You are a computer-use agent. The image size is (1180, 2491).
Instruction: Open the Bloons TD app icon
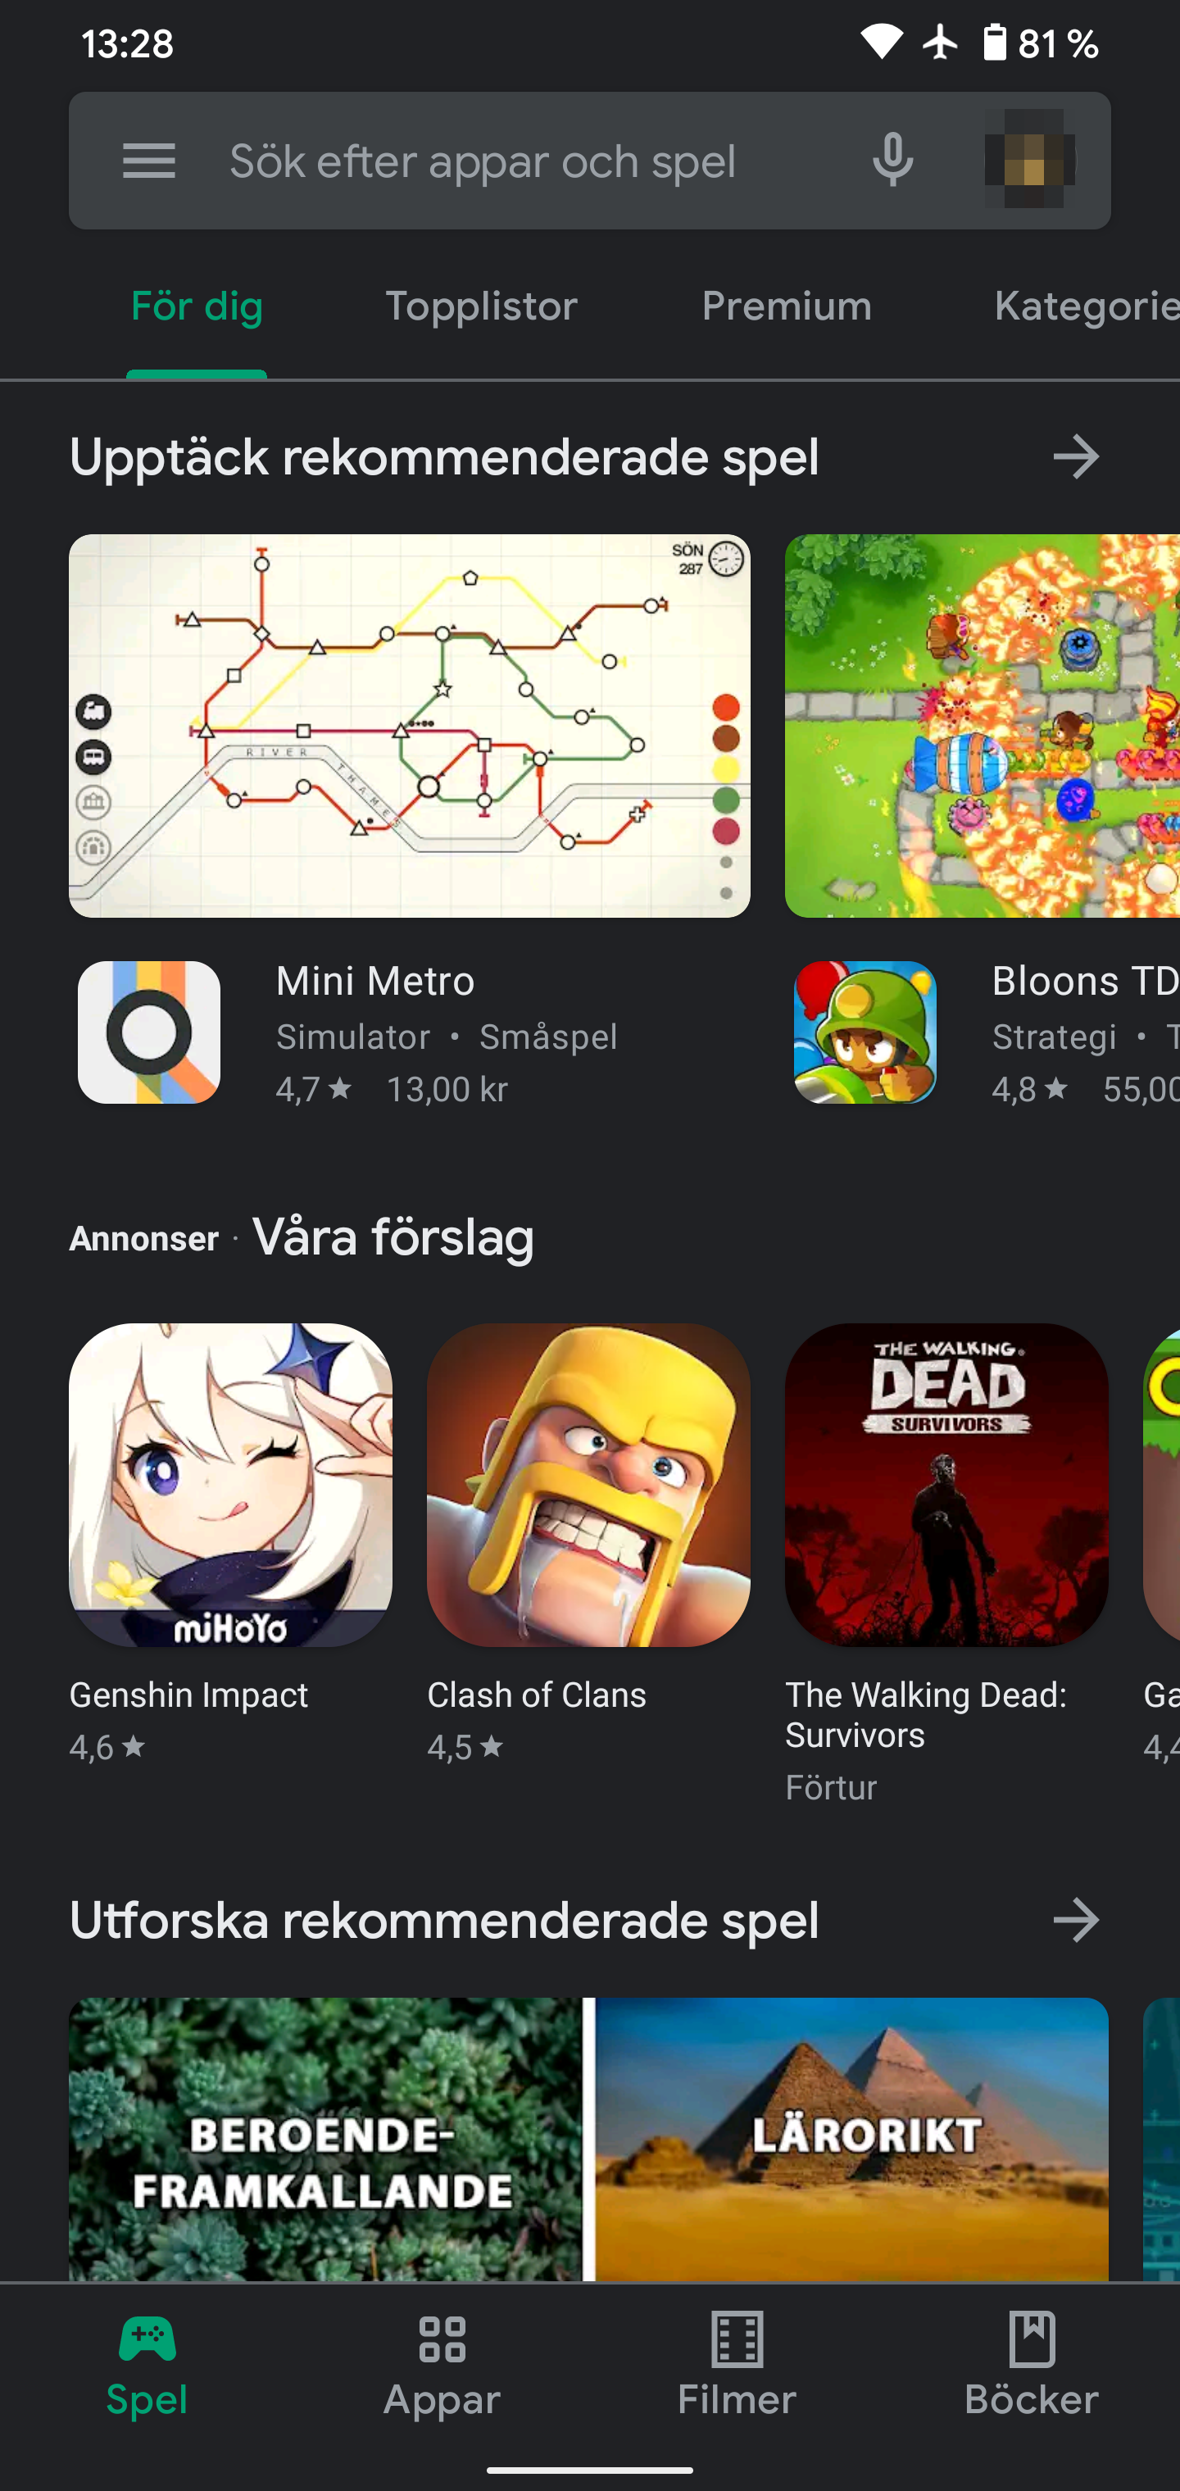(x=865, y=1032)
